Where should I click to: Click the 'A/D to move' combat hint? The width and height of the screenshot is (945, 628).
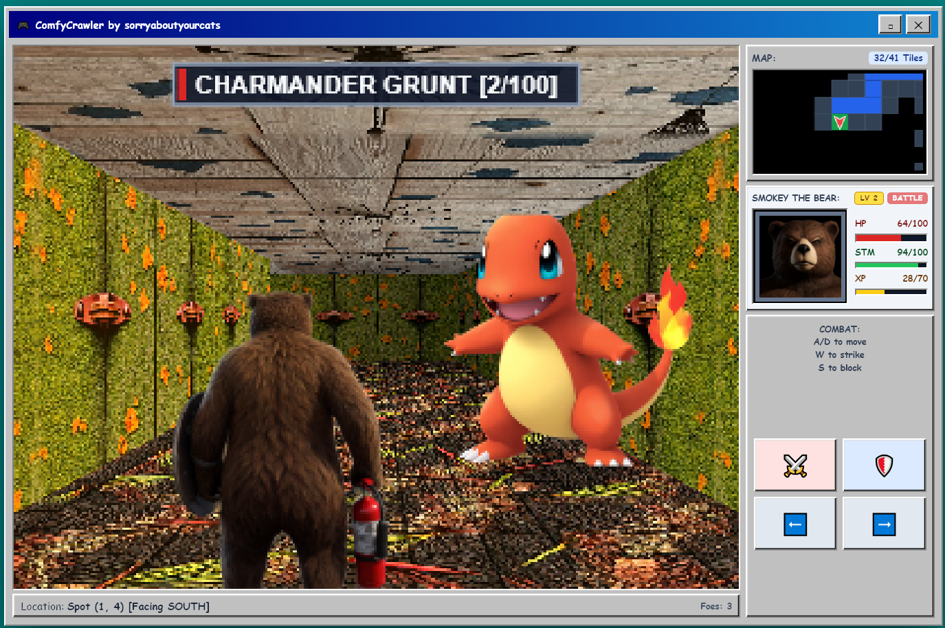click(840, 342)
